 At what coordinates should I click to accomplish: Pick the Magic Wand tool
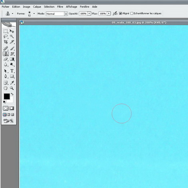click(12, 36)
